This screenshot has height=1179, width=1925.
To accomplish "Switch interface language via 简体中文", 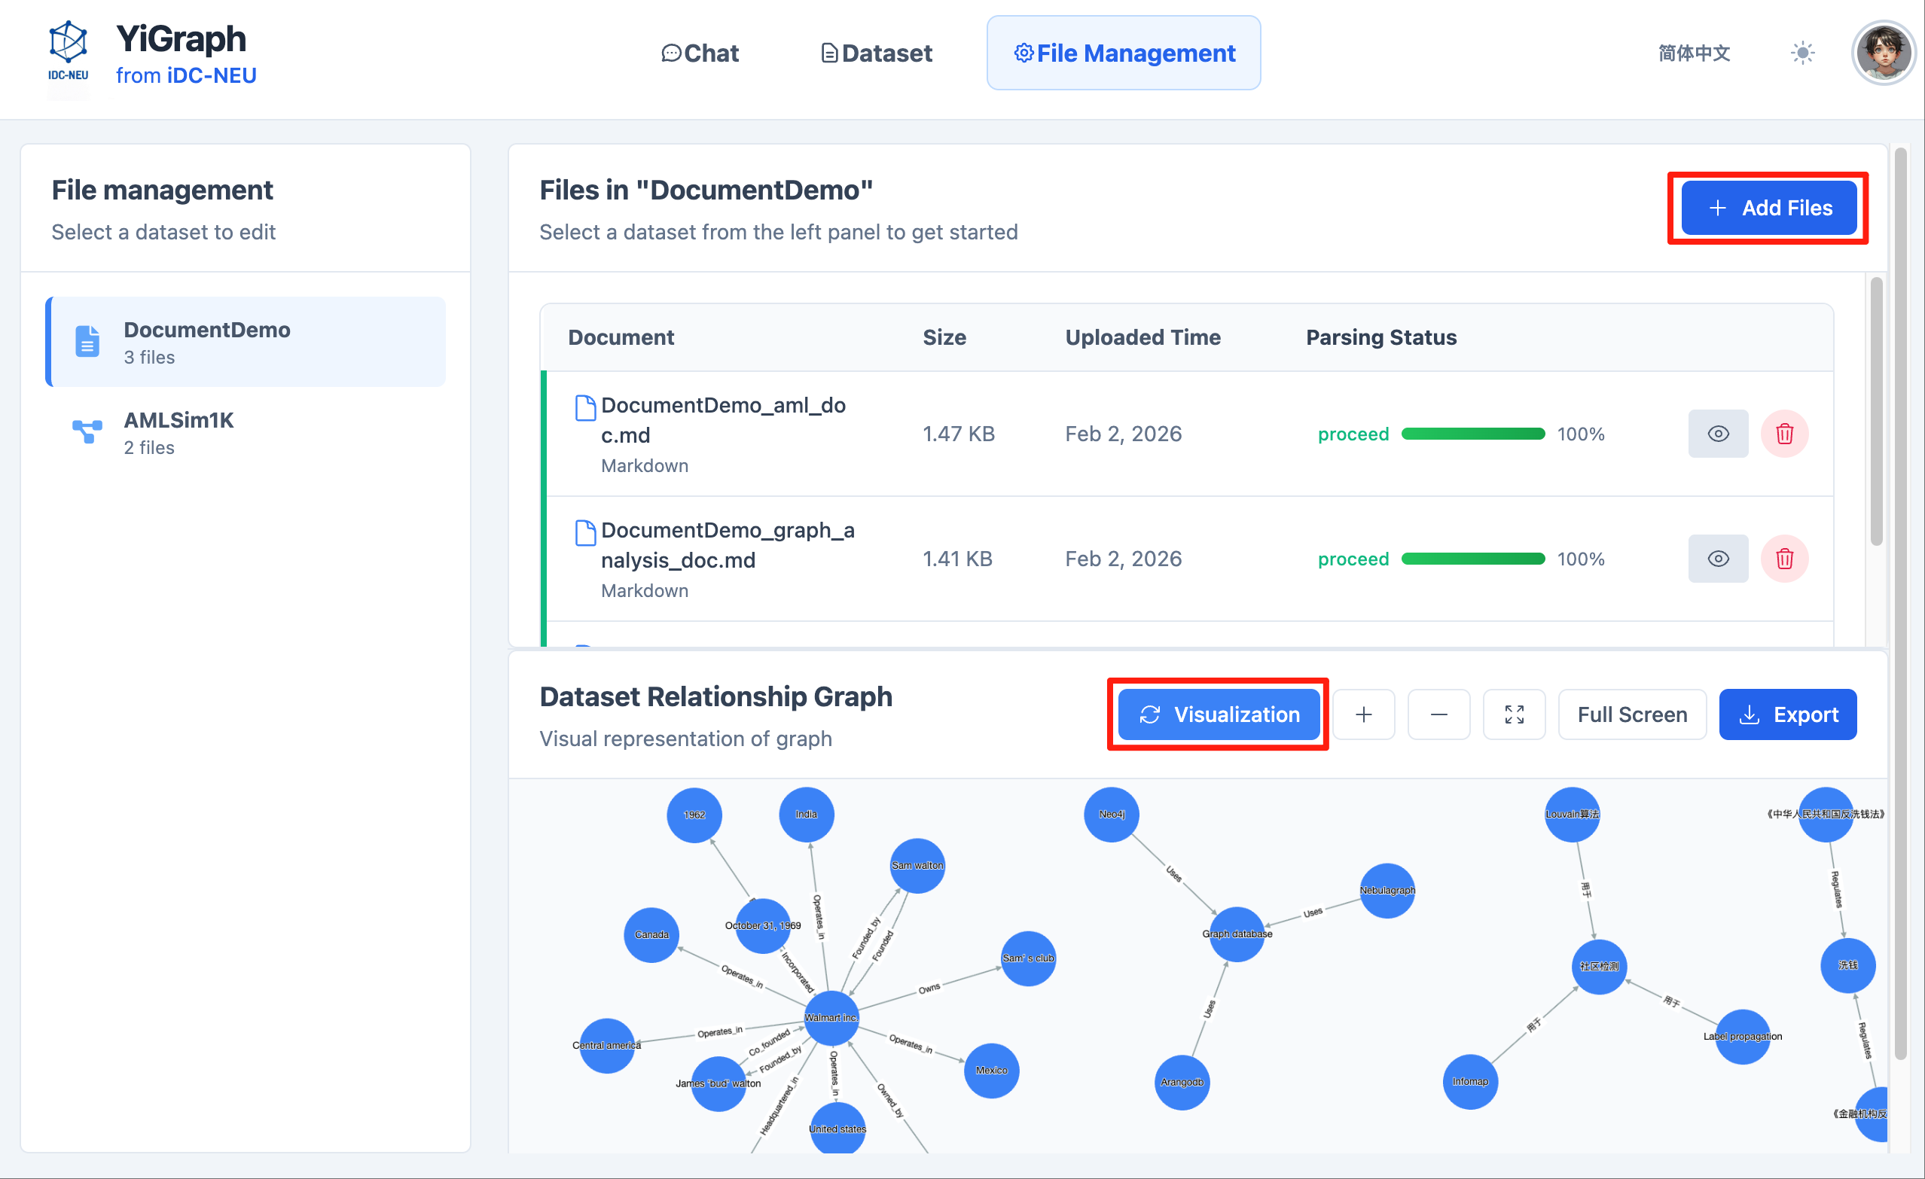I will point(1693,52).
